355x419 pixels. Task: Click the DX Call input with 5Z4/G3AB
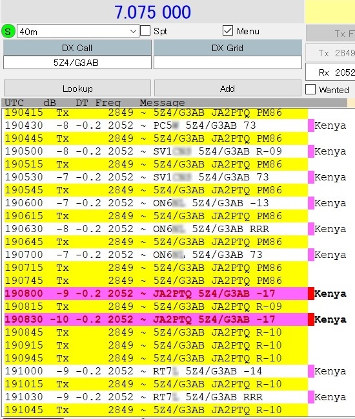click(77, 63)
